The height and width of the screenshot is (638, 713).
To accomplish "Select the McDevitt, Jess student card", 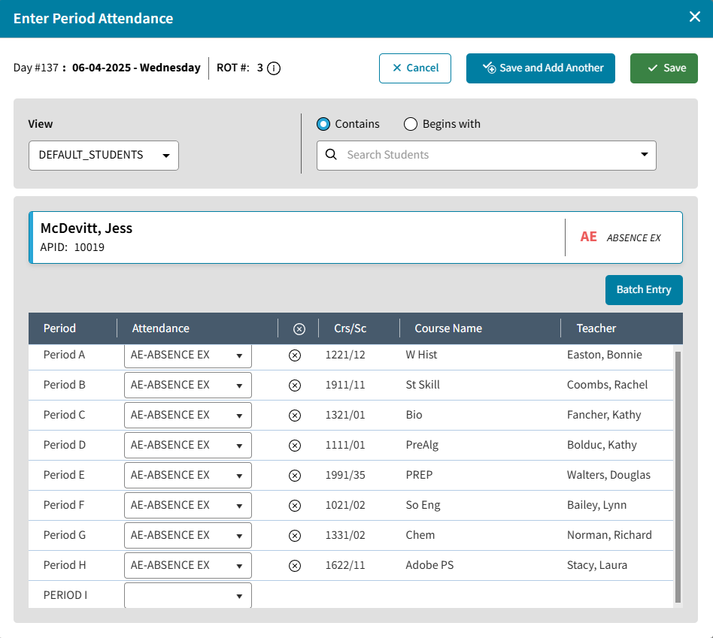I will pos(356,237).
